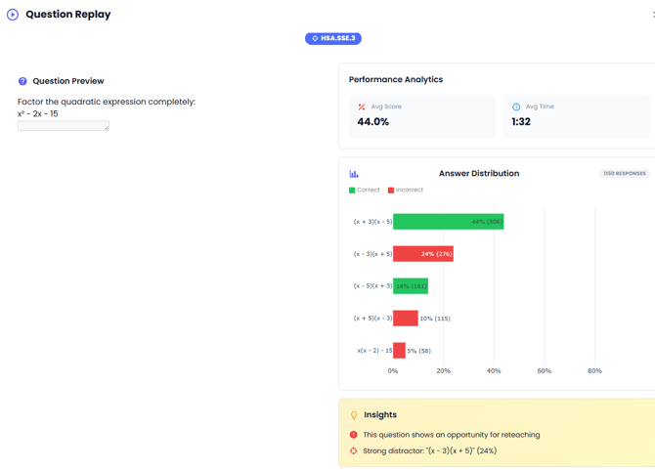Select the green (x - 5)(x + 3) bar
The image size is (655, 470).
point(411,286)
